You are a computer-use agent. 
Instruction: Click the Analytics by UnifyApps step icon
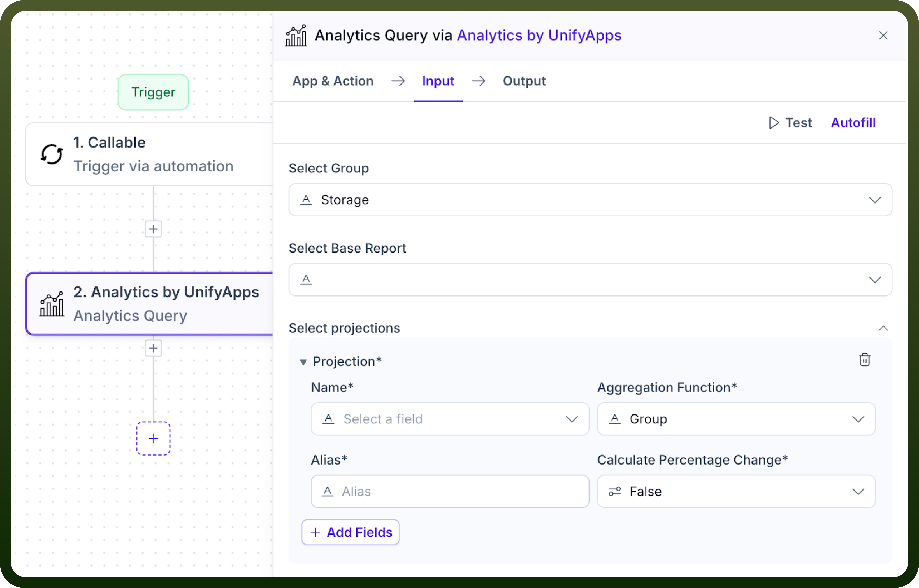52,304
